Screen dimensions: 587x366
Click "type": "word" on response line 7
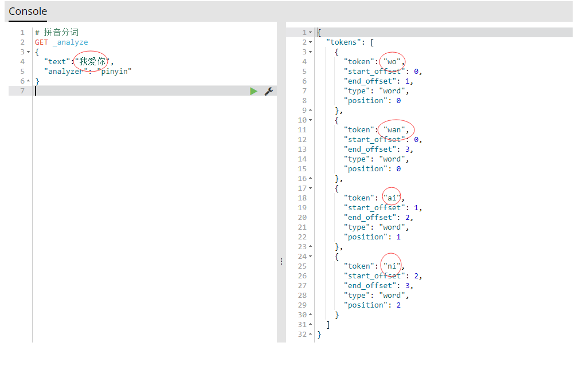pyautogui.click(x=376, y=91)
